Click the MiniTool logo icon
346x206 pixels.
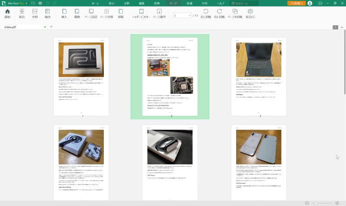tap(4, 3)
